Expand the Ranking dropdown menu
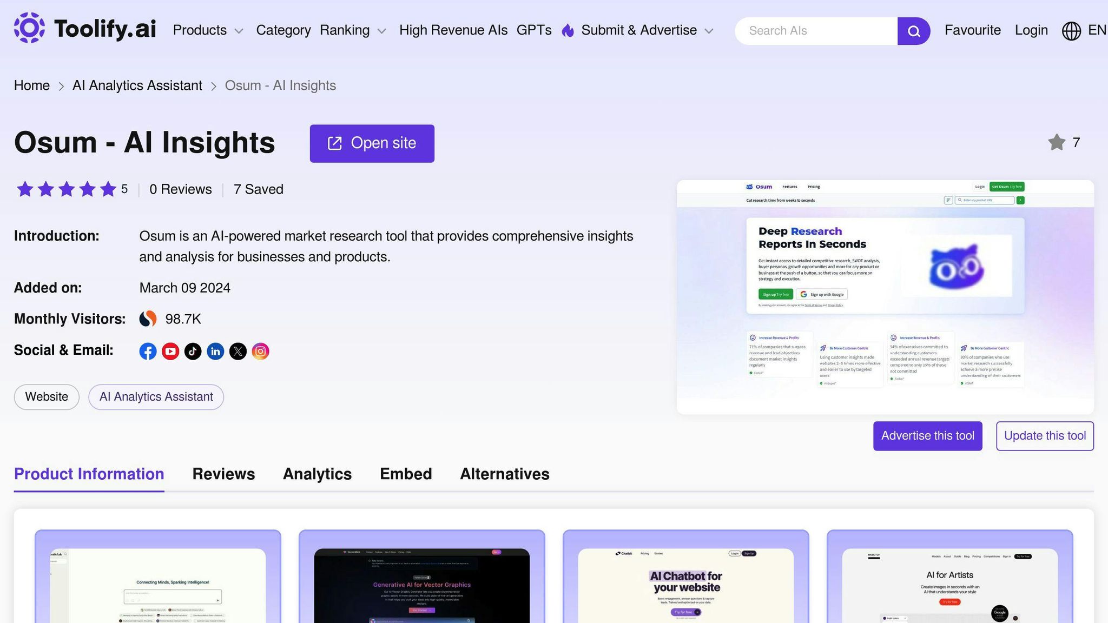 353,30
